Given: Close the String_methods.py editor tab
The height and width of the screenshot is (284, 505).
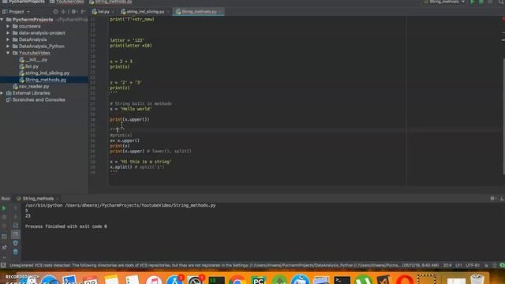Looking at the screenshot, I should [221, 12].
